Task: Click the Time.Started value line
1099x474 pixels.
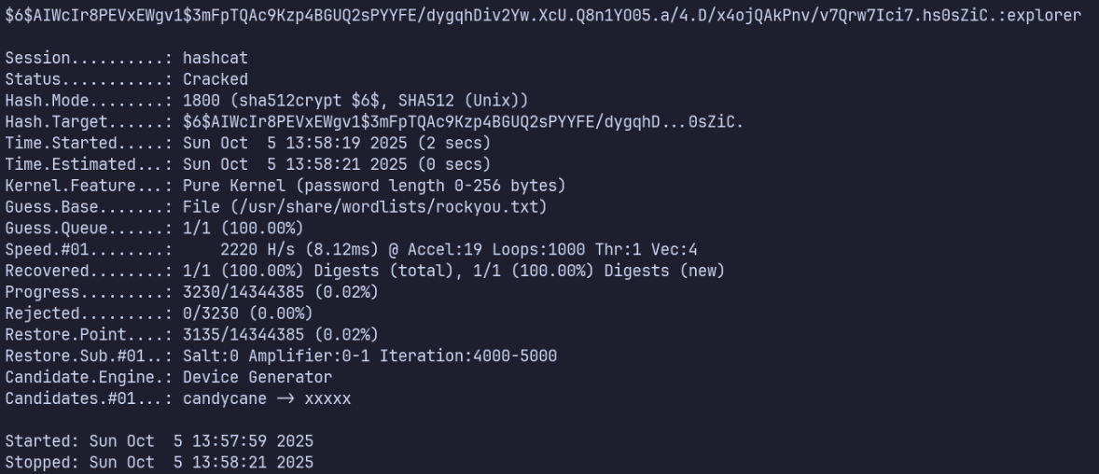Action: pos(337,143)
